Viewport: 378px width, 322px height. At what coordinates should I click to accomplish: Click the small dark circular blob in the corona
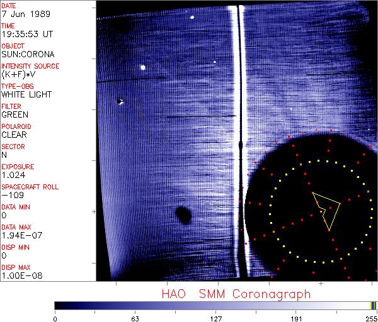183,215
